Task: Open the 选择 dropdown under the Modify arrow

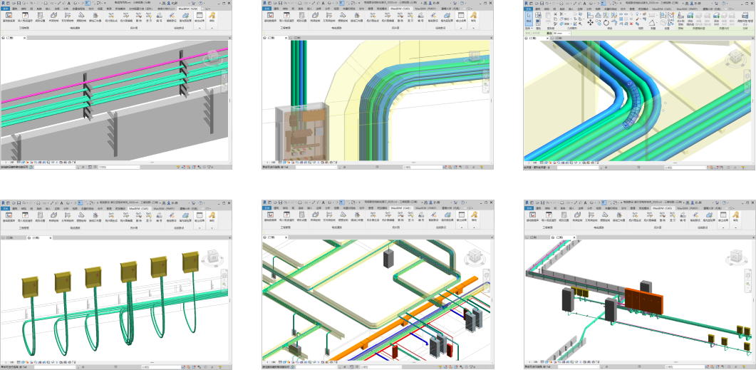Action: [x=530, y=28]
